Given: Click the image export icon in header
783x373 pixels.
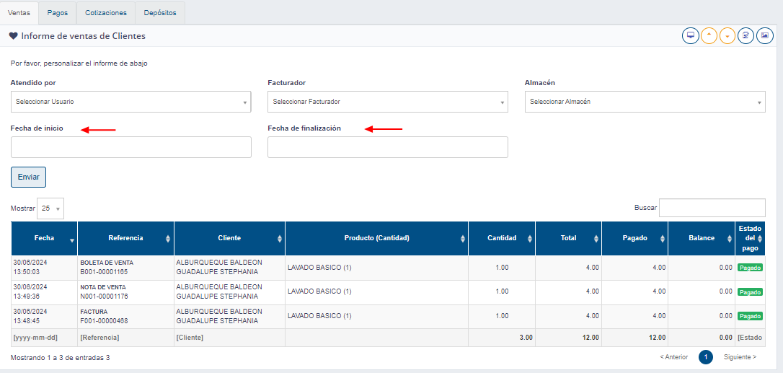Looking at the screenshot, I should tap(765, 35).
